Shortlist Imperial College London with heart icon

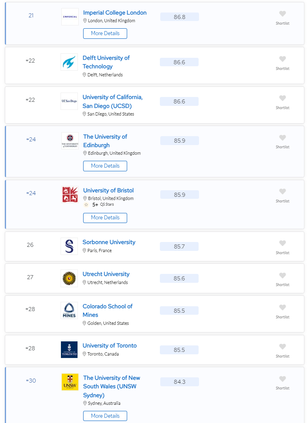click(x=283, y=14)
